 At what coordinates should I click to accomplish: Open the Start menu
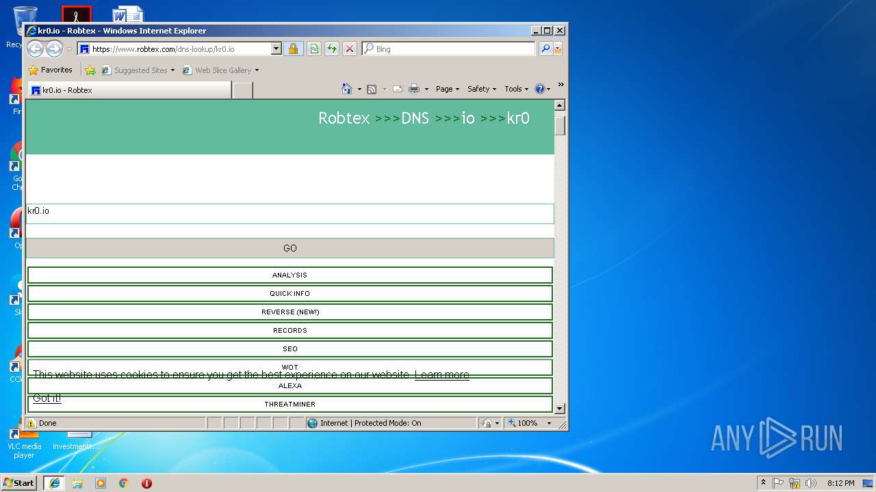[19, 483]
